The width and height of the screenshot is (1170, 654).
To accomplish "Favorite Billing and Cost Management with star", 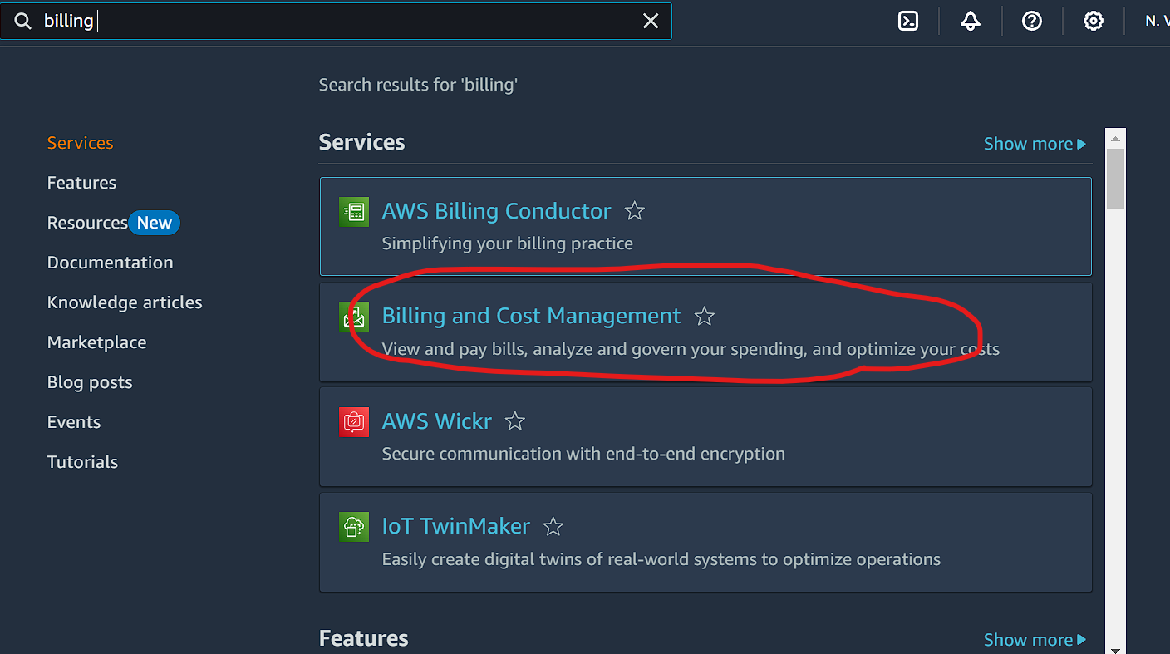I will coord(705,316).
